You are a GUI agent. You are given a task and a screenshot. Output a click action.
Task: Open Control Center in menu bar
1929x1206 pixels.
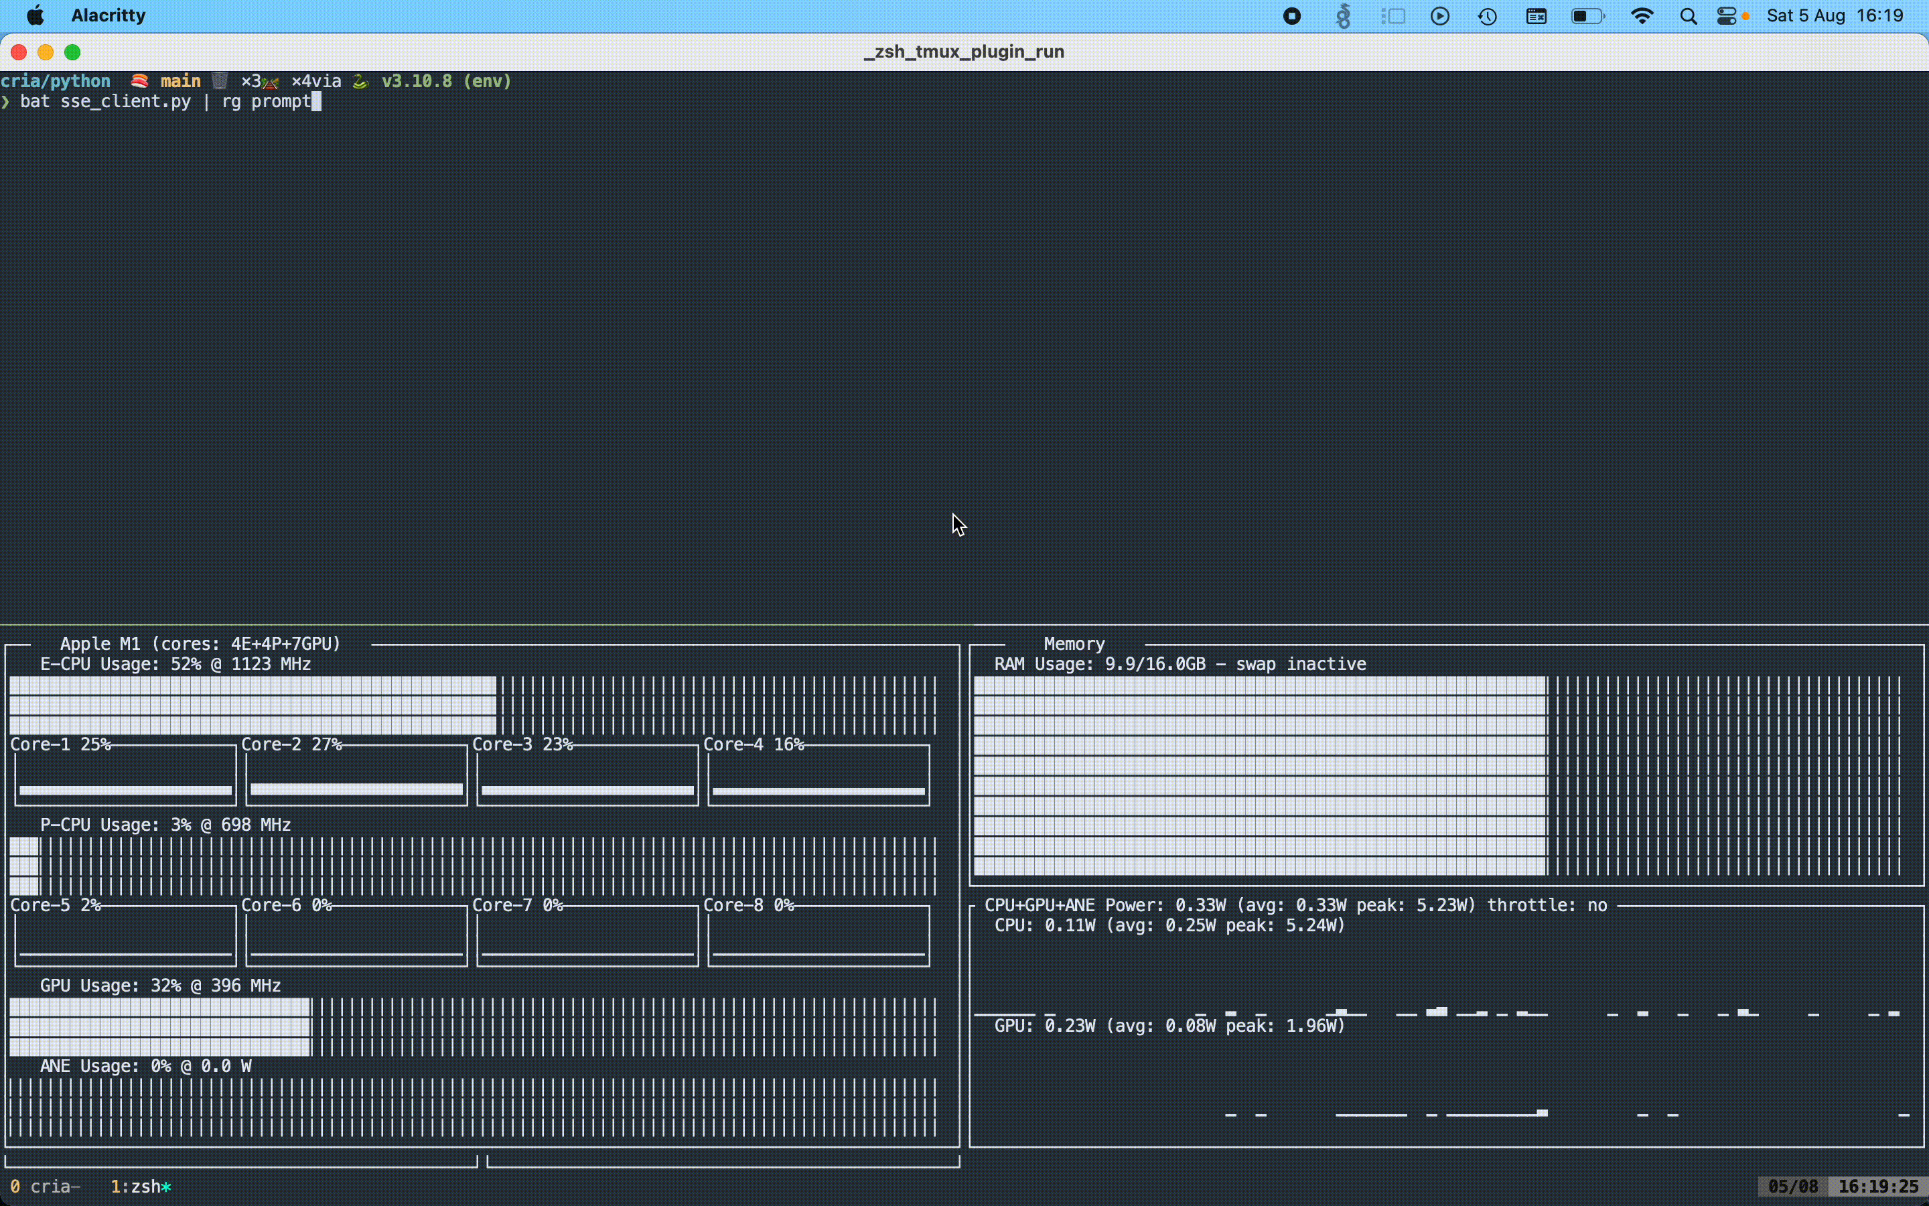click(1727, 16)
